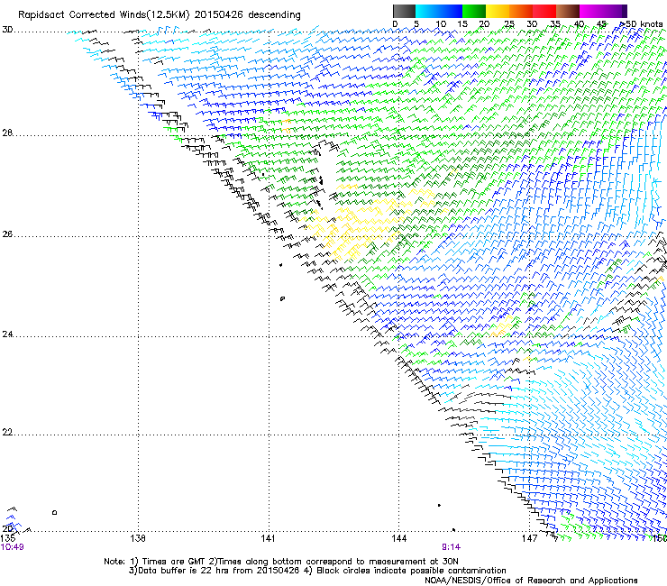Click the 'NOAA/NESDIS/Office of Research and Applications' credit
This screenshot has width=667, height=586.
pos(531,581)
